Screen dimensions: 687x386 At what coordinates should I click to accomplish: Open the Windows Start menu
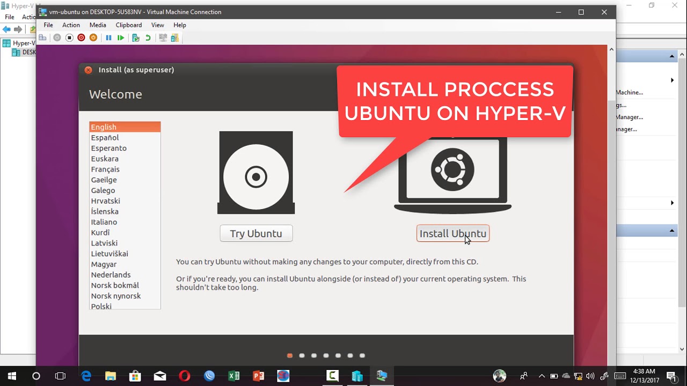12,376
